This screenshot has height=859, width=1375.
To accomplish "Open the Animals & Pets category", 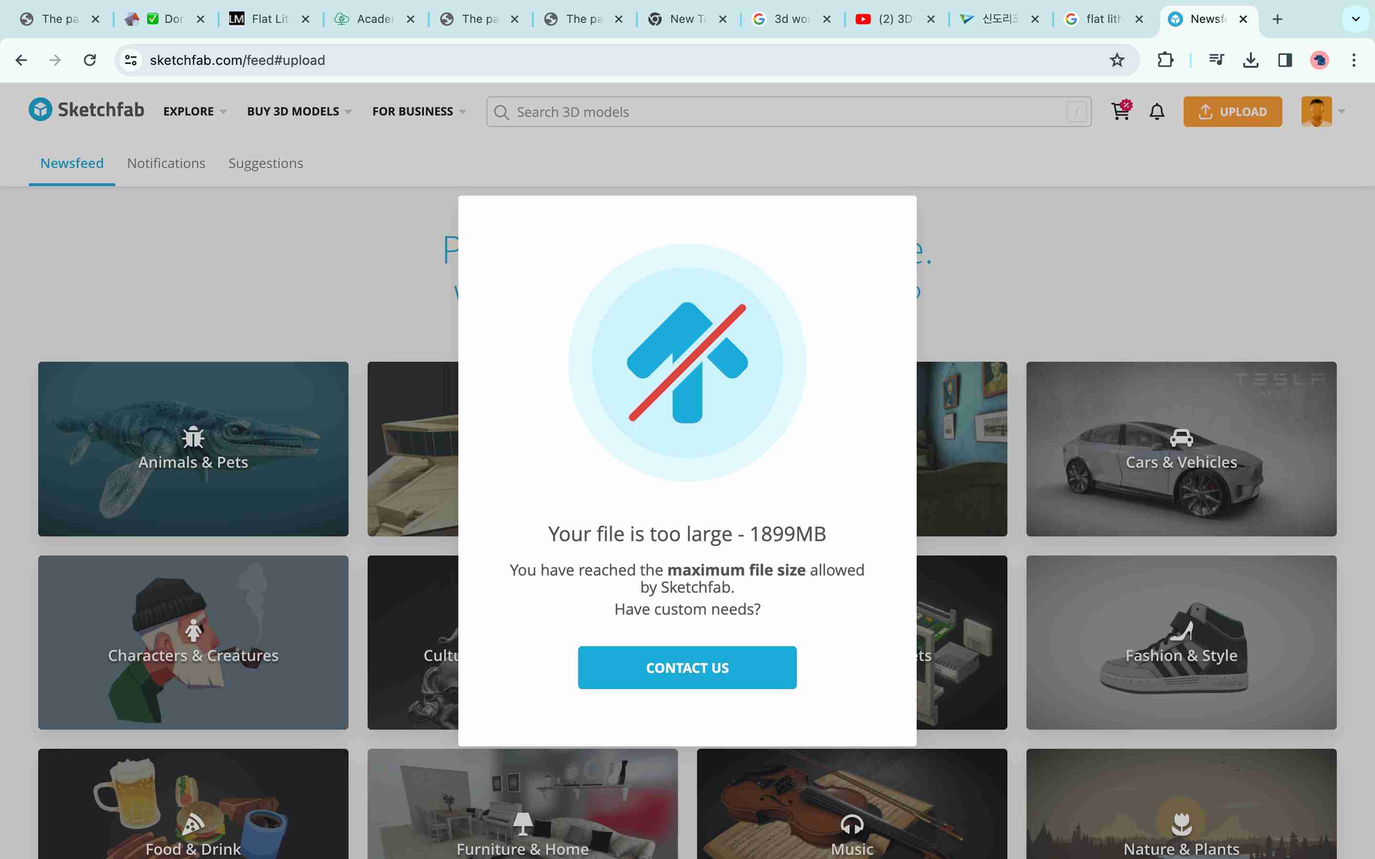I will 193,449.
